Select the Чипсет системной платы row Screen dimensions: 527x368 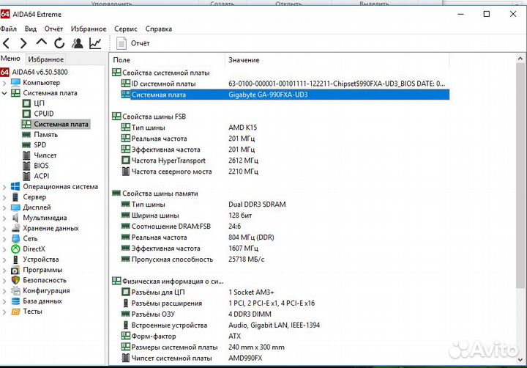click(284, 358)
